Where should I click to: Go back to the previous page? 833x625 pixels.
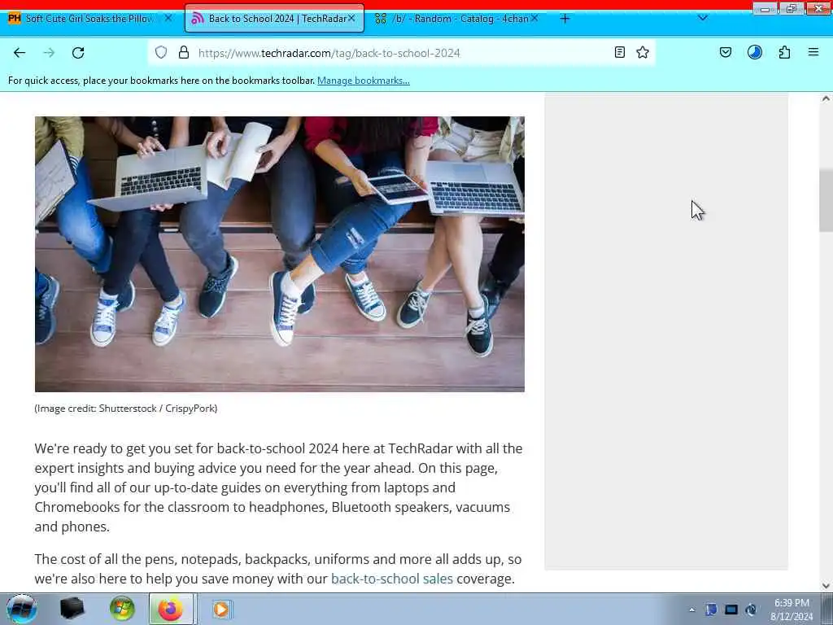click(x=20, y=53)
